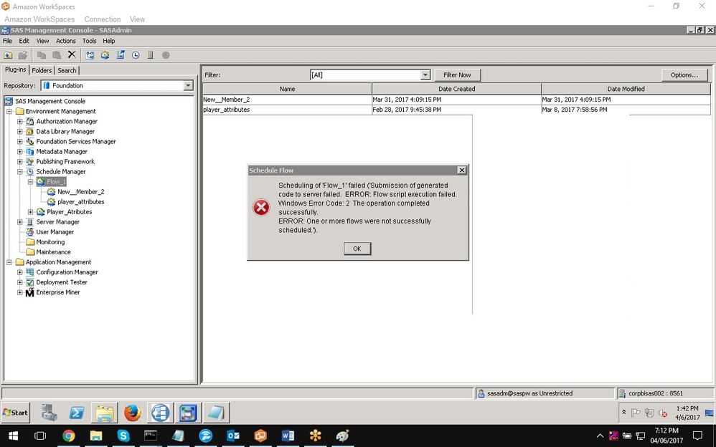Open Google Chrome from local taskbar
This screenshot has width=716, height=447.
(68, 436)
